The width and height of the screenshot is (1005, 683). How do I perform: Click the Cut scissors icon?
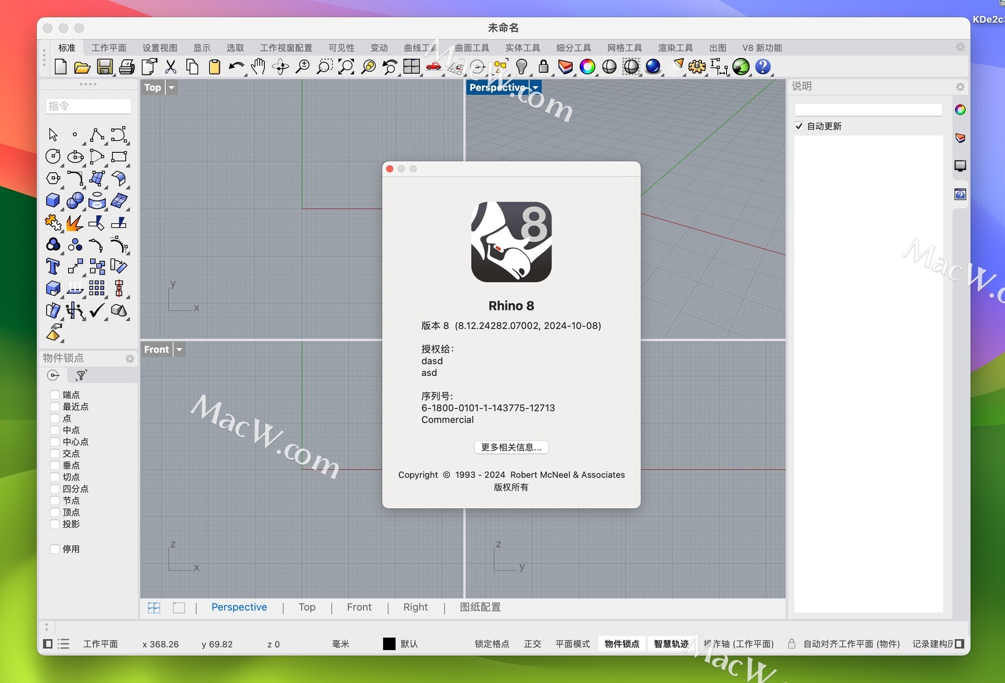tap(171, 66)
